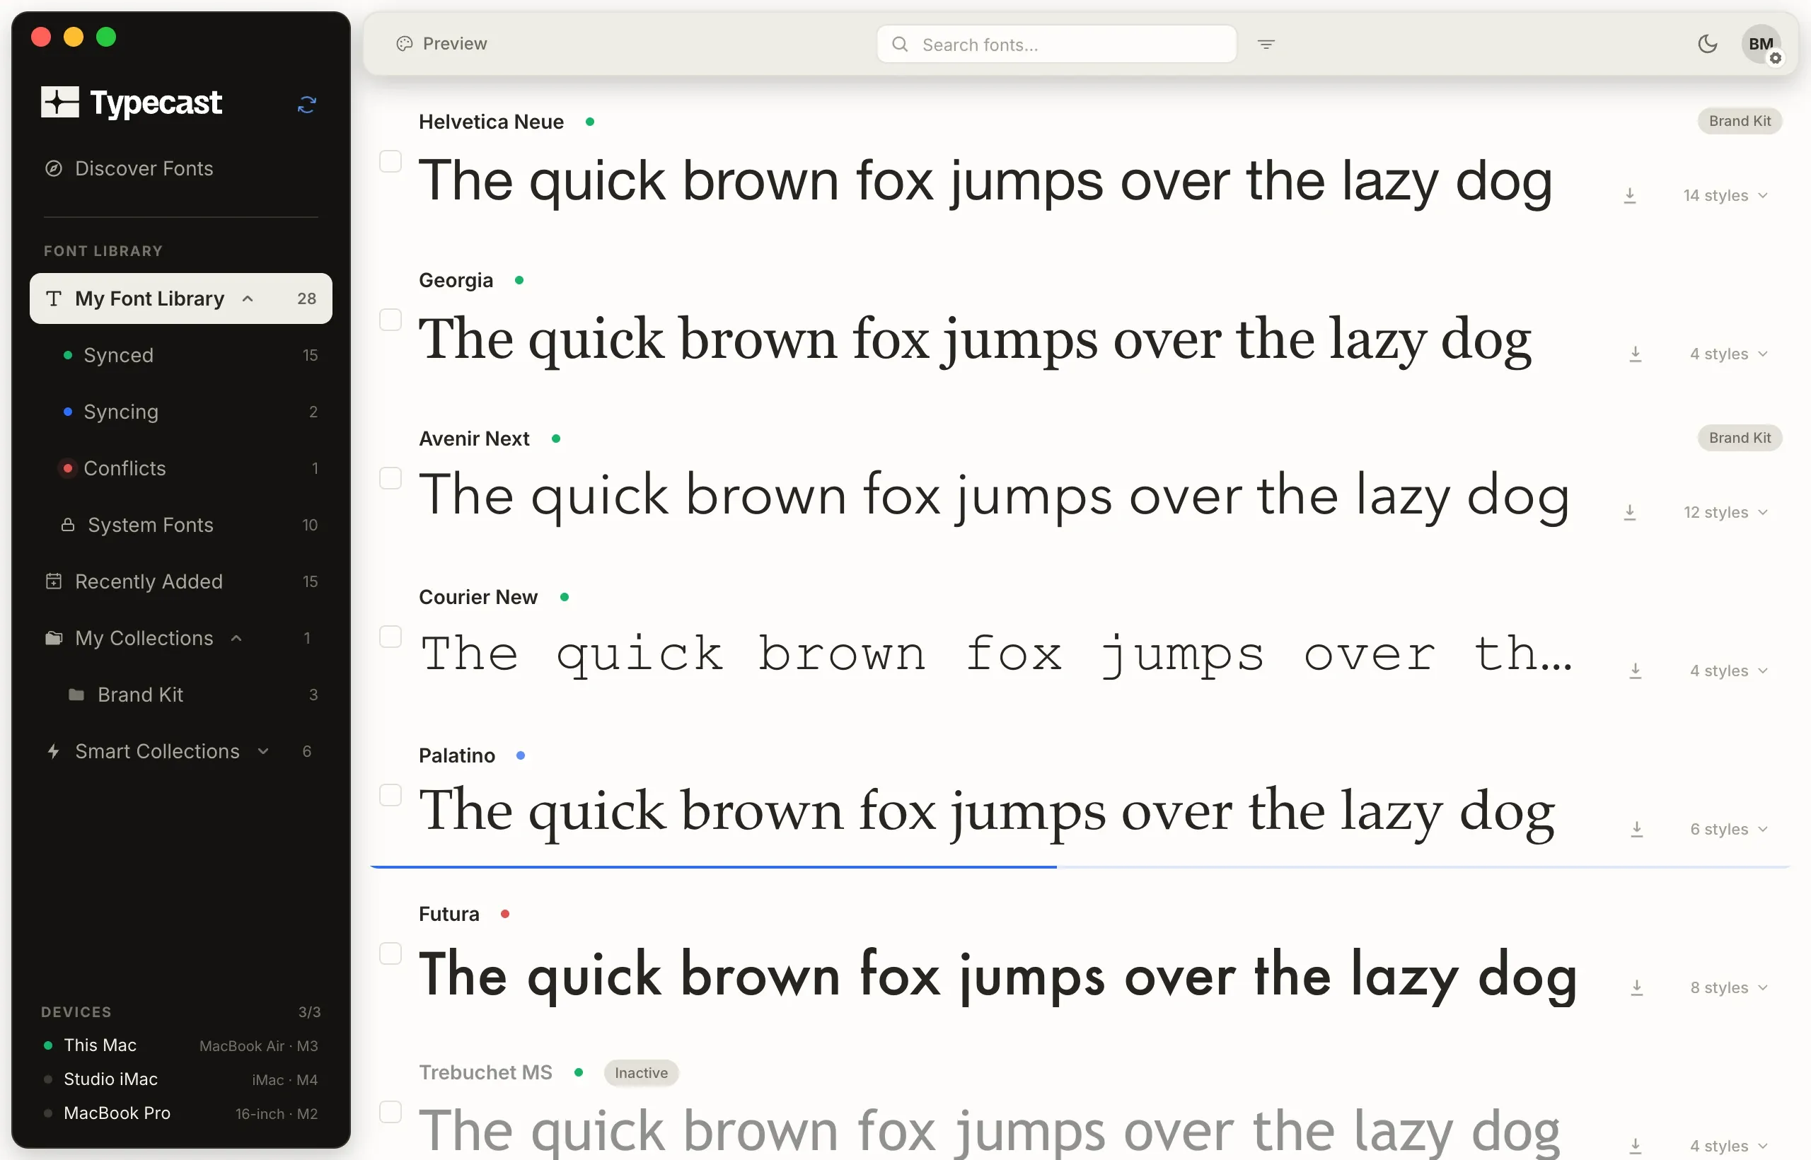Download the Avenir Next font
1811x1160 pixels.
[x=1629, y=512]
